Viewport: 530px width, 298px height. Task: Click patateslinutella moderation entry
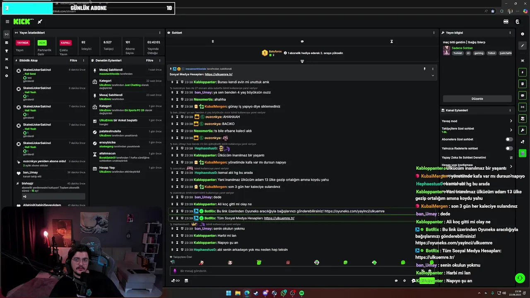(128, 133)
